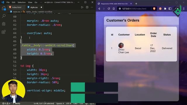Open the File menu
This screenshot has width=187, height=105.
click(8, 2)
